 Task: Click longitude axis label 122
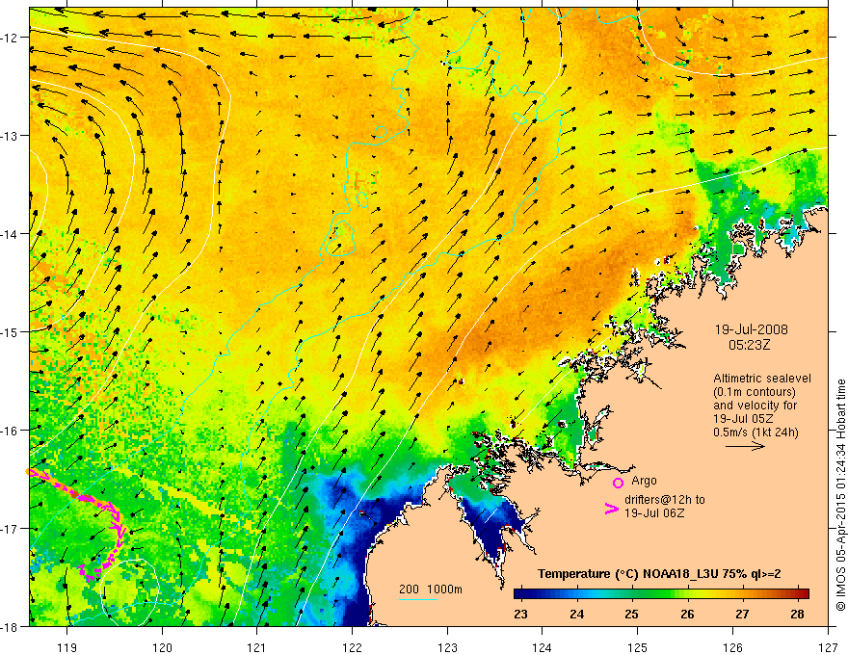(x=352, y=647)
